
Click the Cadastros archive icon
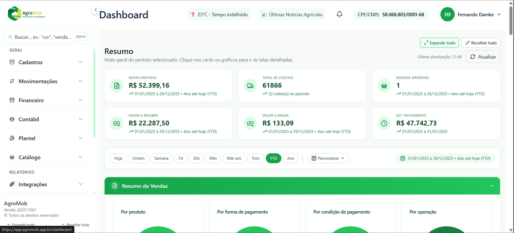[12, 62]
